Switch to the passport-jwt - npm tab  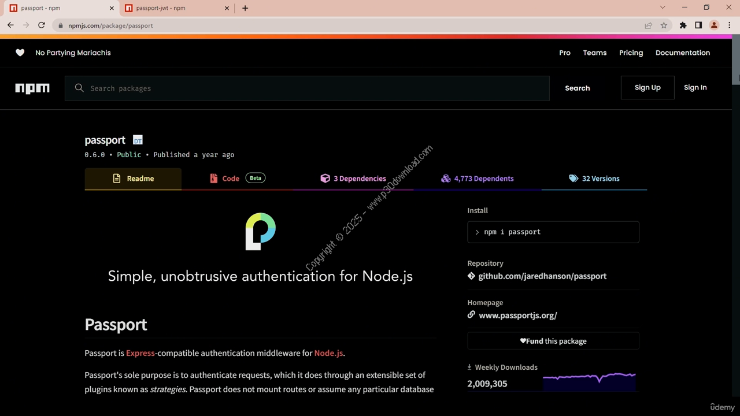[176, 8]
